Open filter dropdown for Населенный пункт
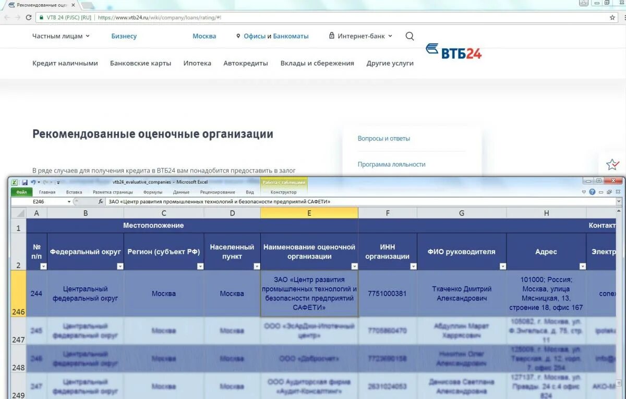The height and width of the screenshot is (399, 626). click(257, 266)
